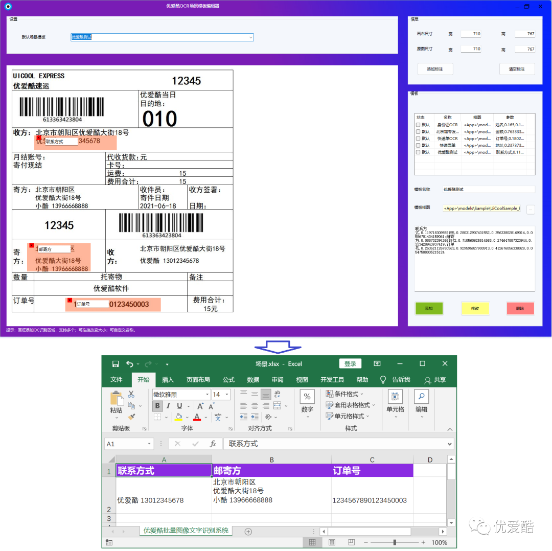Click the zoom in plus button

click(423, 542)
